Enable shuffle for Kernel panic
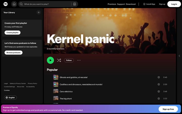 [x=59, y=60]
